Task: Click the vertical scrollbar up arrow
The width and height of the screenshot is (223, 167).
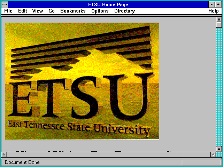Action: tap(219, 19)
